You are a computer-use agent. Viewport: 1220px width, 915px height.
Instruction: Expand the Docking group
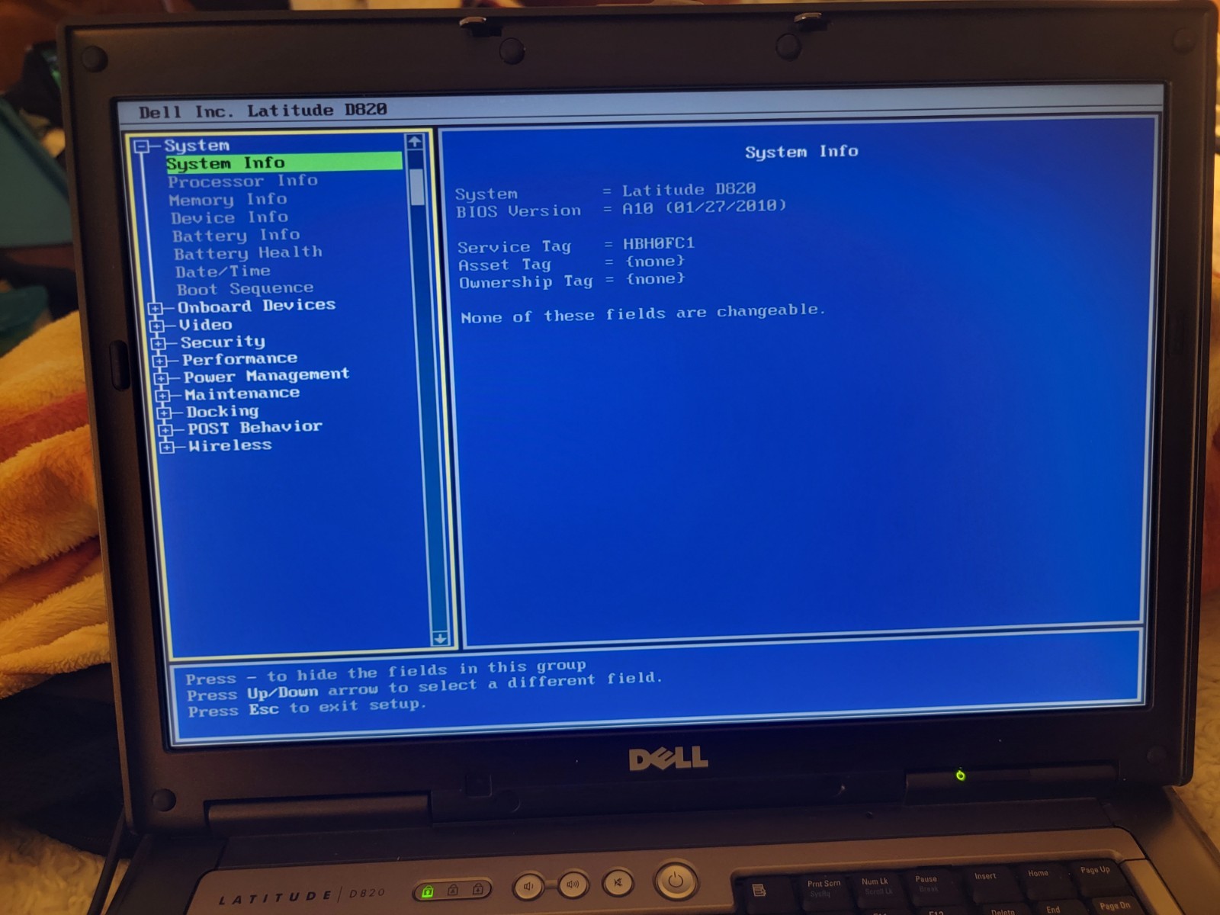[x=164, y=413]
